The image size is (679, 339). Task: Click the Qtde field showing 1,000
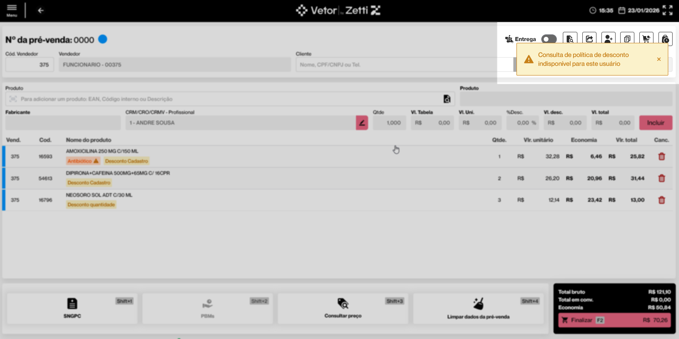[389, 123]
